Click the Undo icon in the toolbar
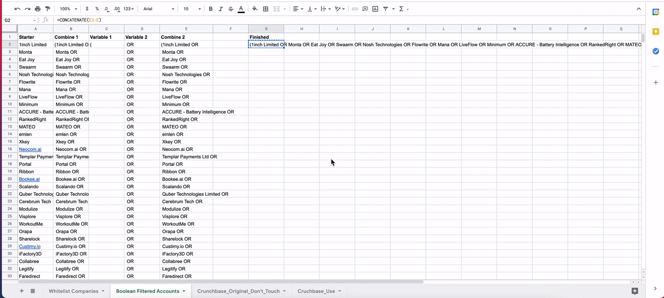 click(17, 9)
